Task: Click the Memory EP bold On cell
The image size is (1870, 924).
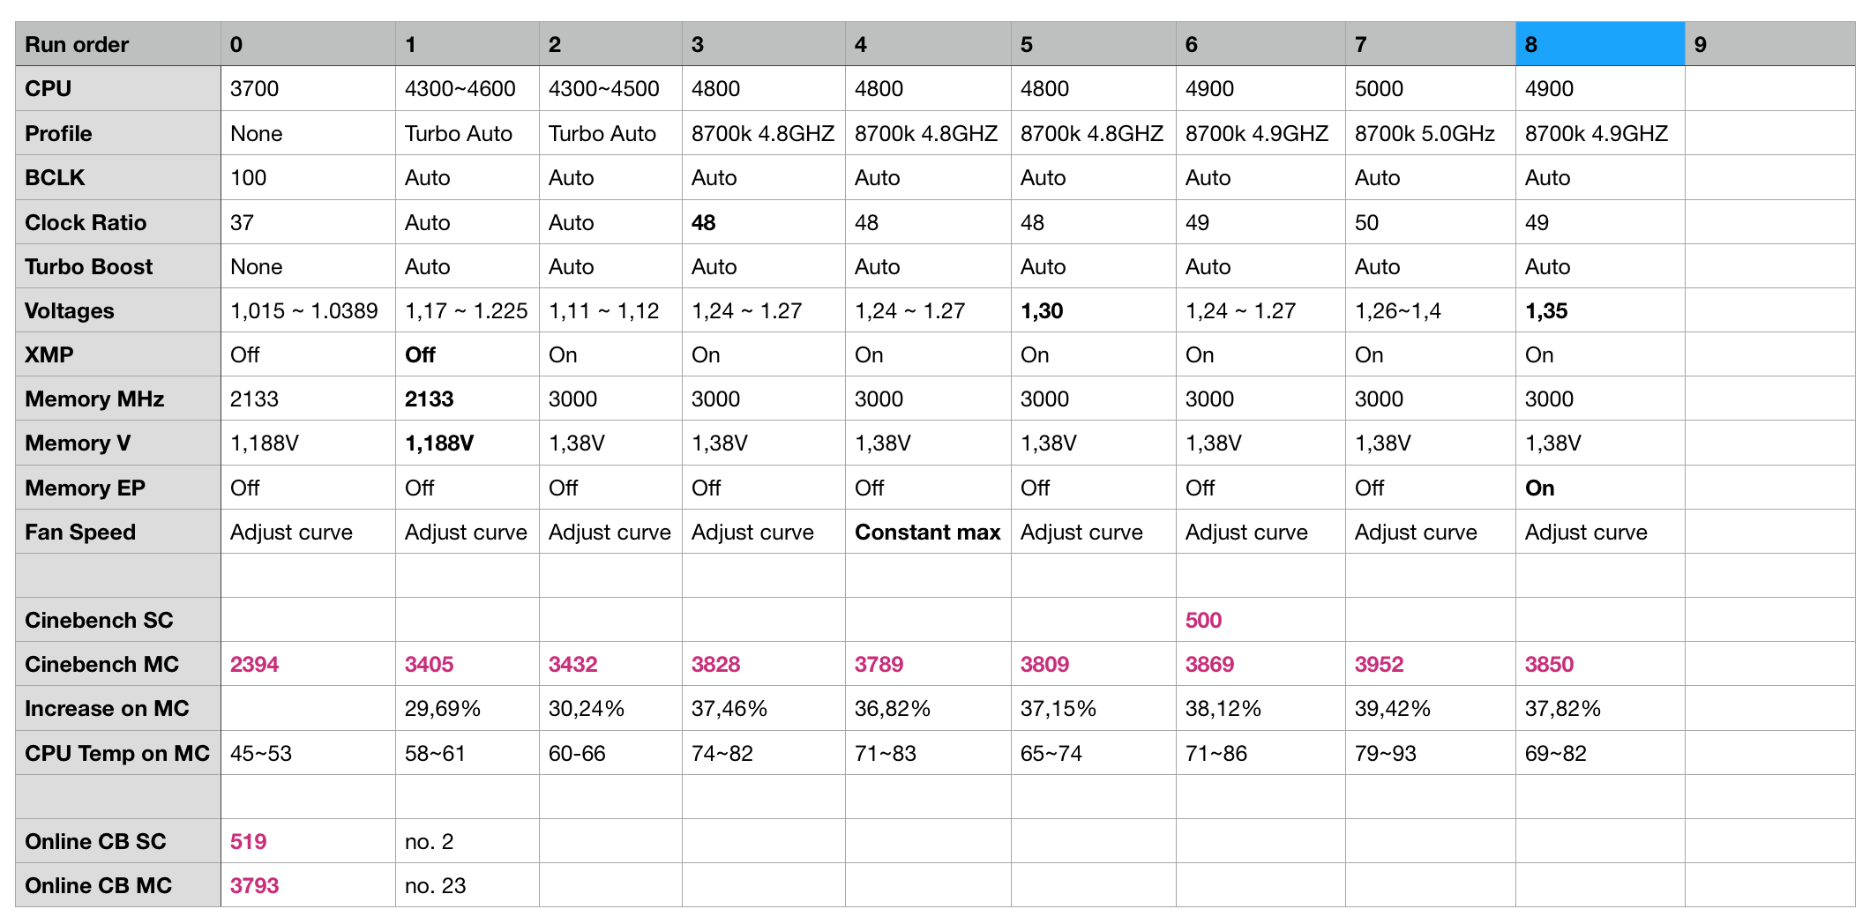Action: [x=1599, y=488]
